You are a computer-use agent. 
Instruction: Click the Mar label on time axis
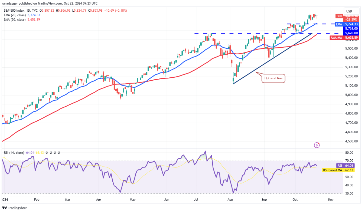point(68,199)
